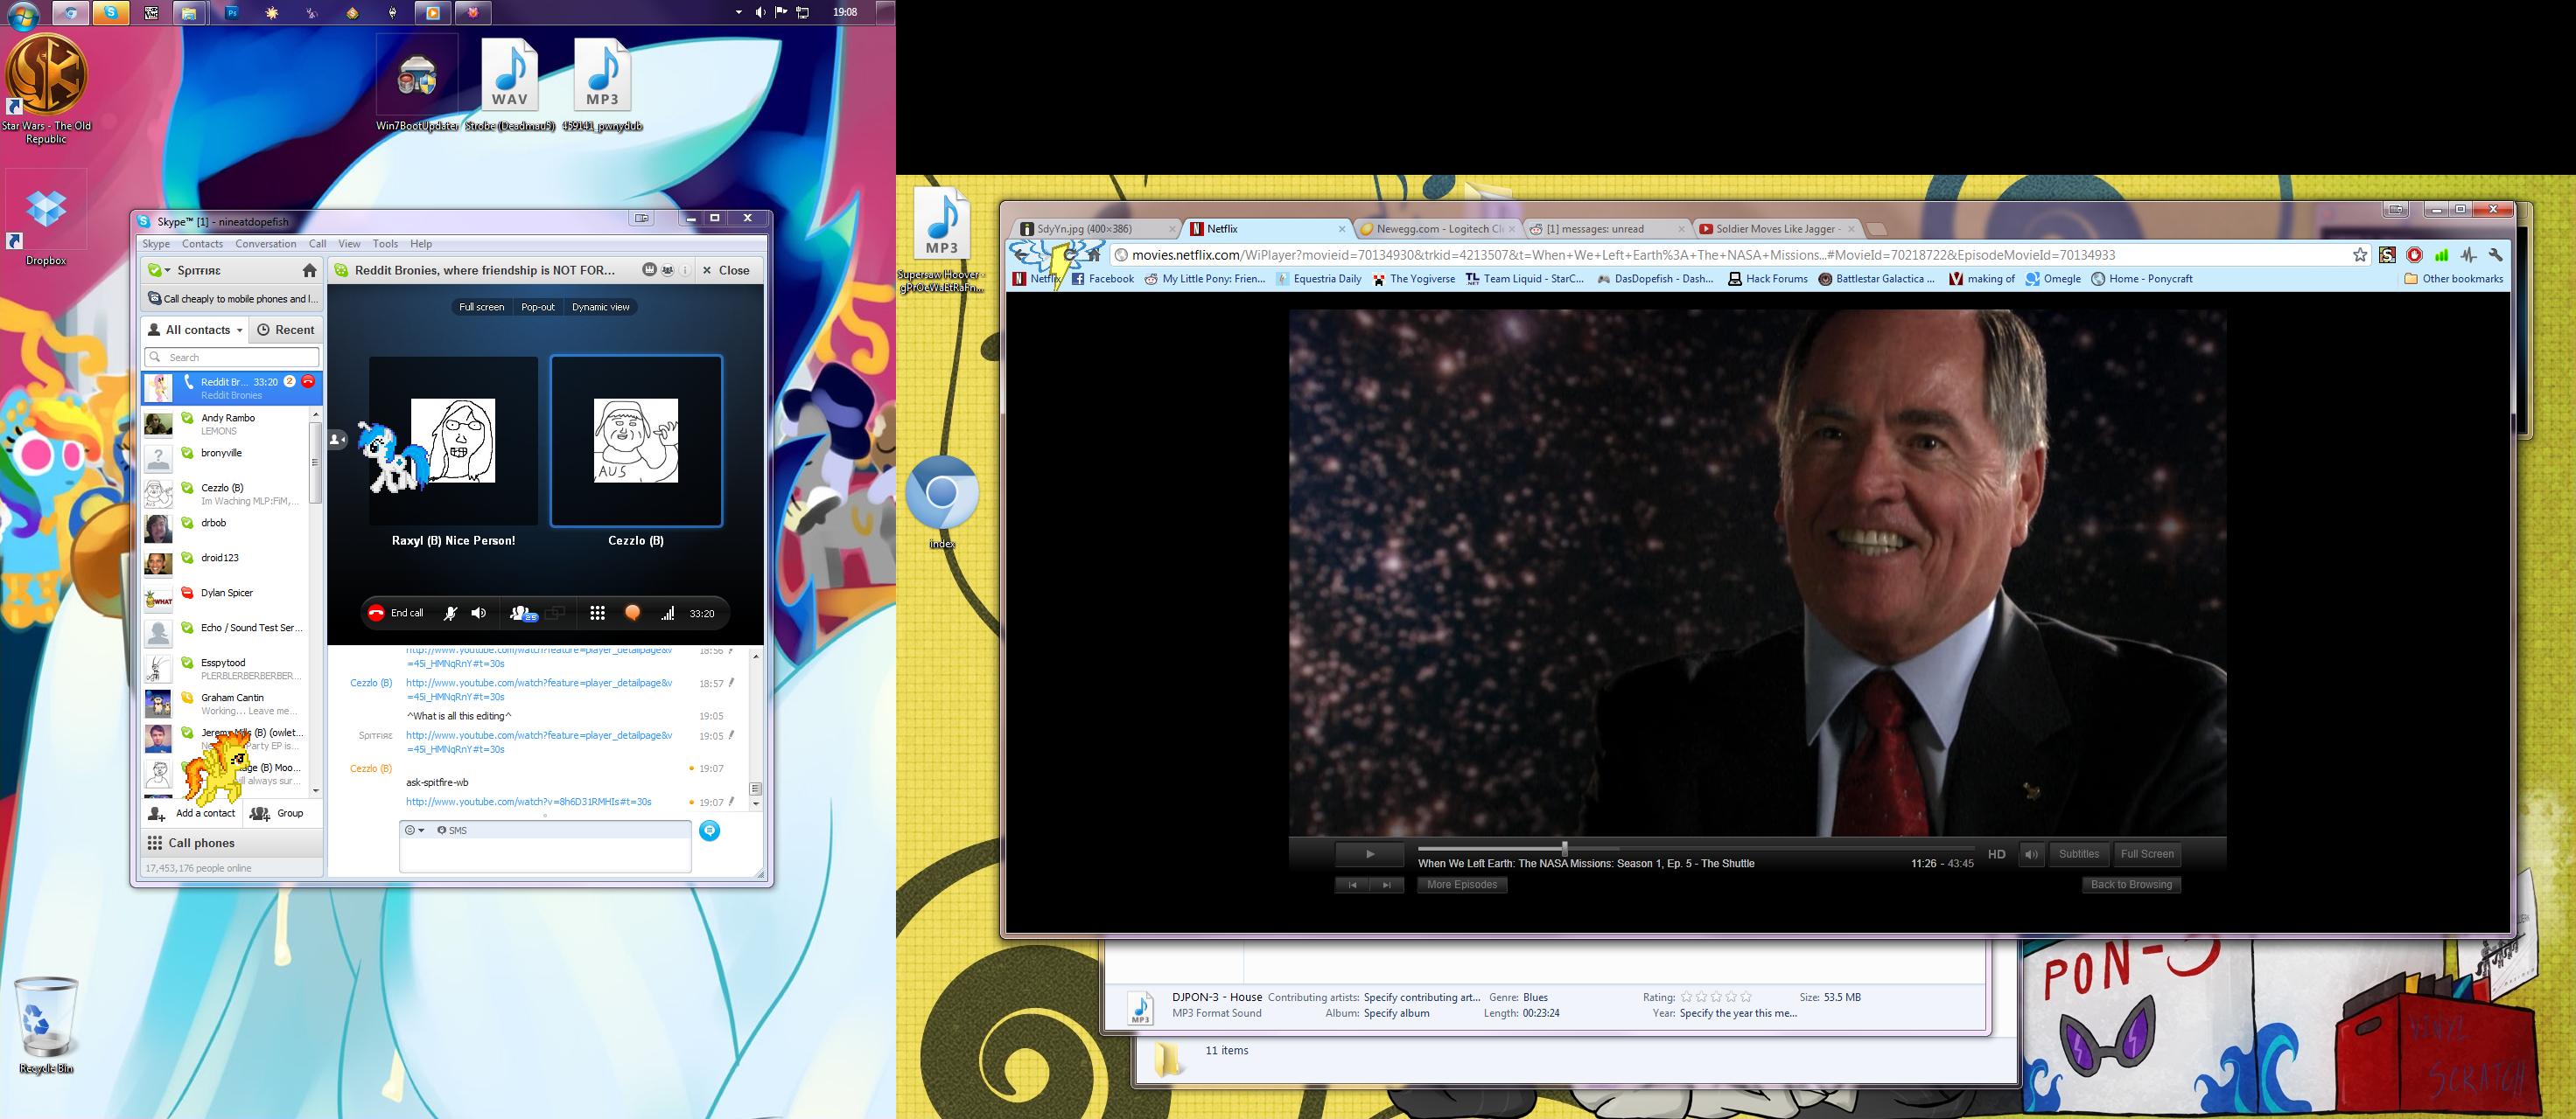Click Back to Browsing in Netflix
The image size is (2576, 1119).
(2131, 886)
